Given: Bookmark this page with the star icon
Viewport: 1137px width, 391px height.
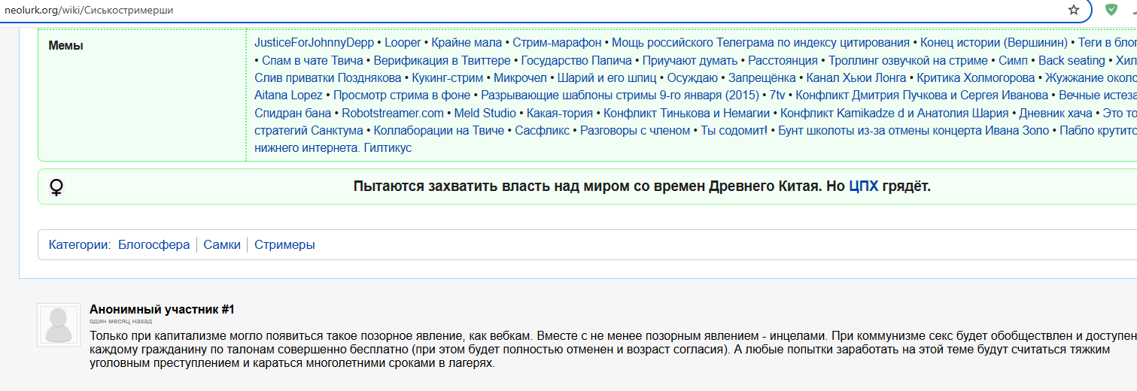Looking at the screenshot, I should [x=1074, y=11].
